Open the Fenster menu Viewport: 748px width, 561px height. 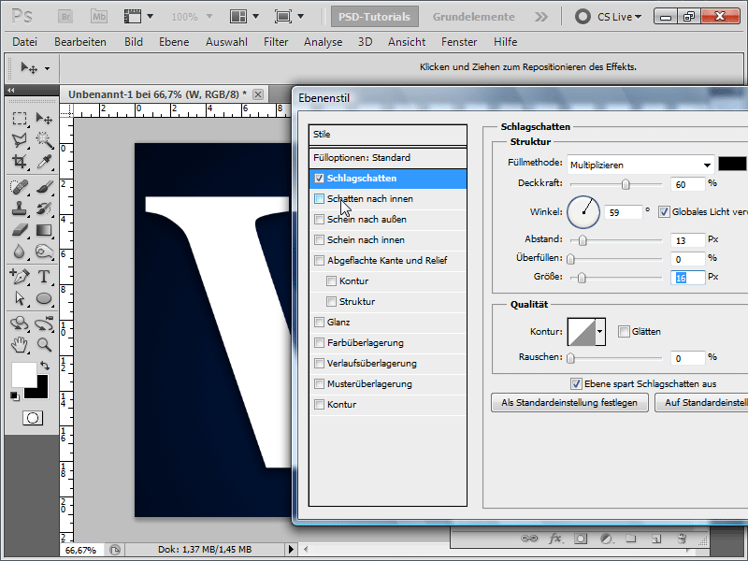459,42
